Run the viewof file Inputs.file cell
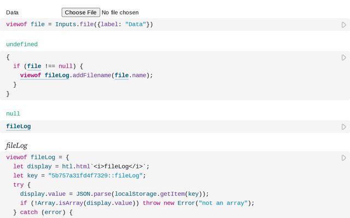Viewport: 350px width, 218px height. coord(343,25)
